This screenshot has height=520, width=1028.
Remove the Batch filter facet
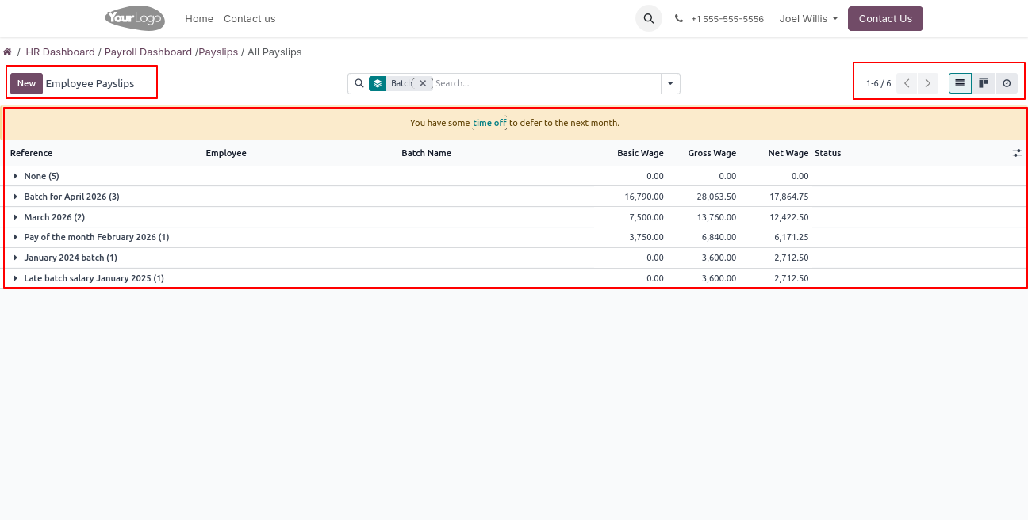tap(423, 83)
